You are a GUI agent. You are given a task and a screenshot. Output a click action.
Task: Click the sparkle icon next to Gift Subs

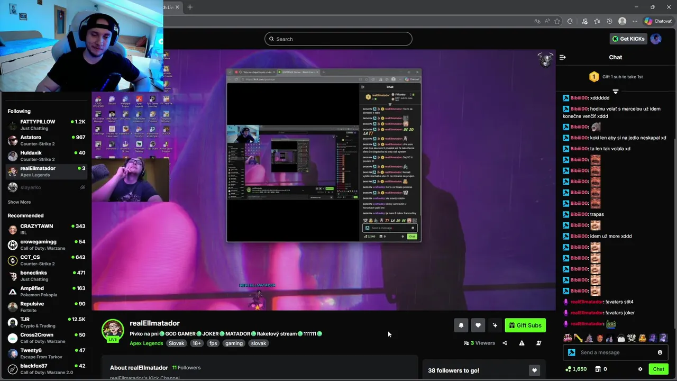(x=495, y=325)
